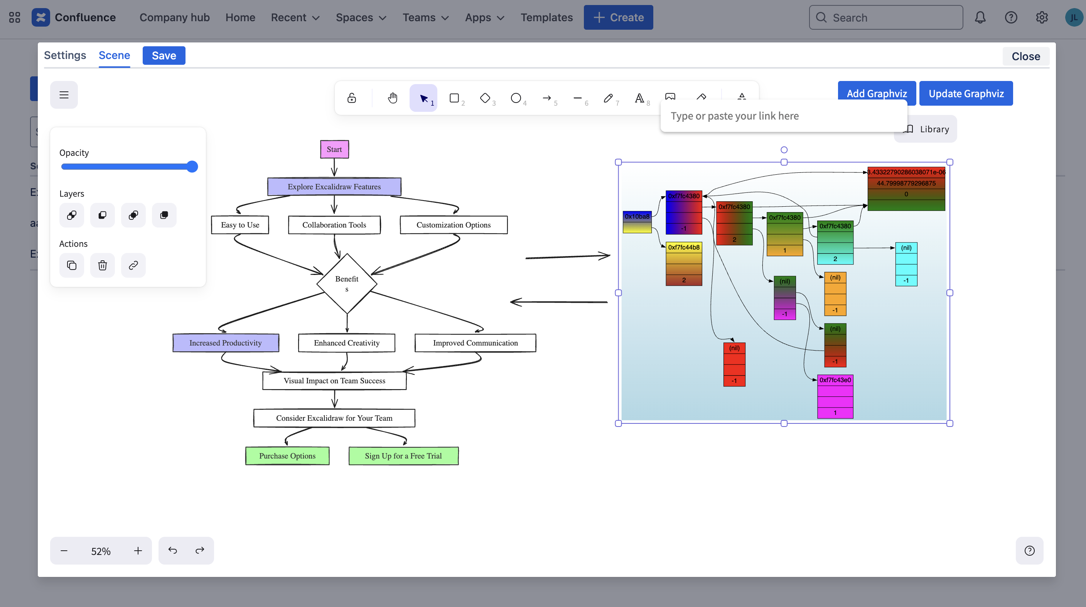Click the blue Save button
The width and height of the screenshot is (1086, 607).
coord(164,56)
